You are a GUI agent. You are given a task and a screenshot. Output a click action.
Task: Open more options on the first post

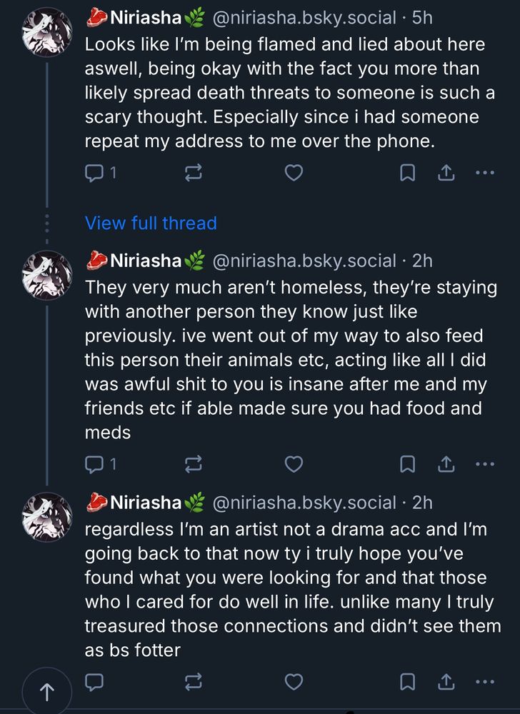tap(484, 172)
